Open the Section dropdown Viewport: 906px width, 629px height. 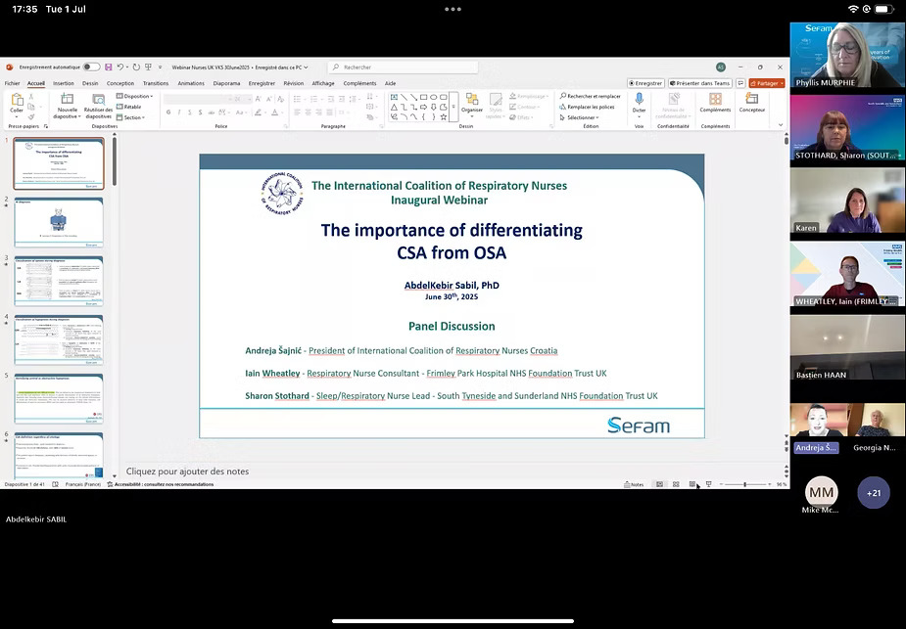[132, 117]
